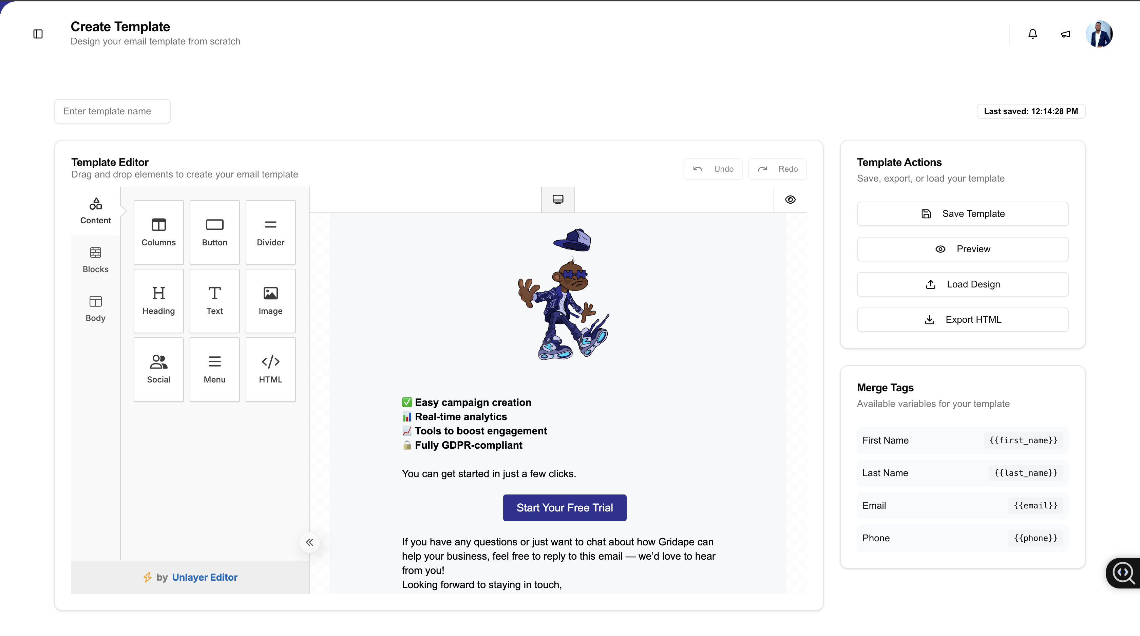The width and height of the screenshot is (1140, 636).
Task: Select the Image content block
Action: 270,300
